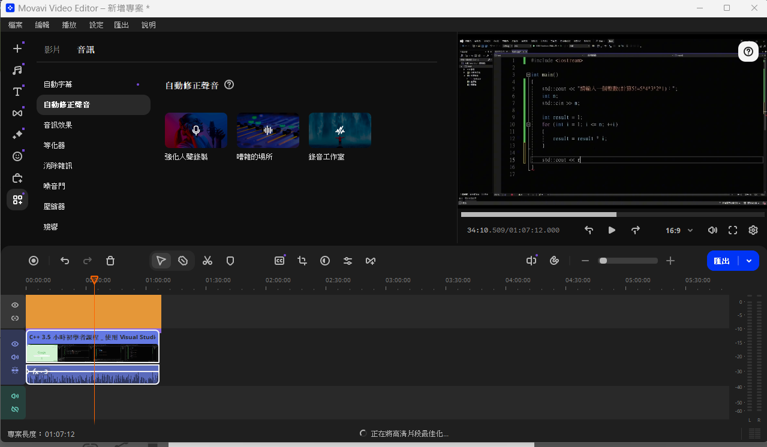Viewport: 767px width, 447px height.
Task: Expand the export options arrow
Action: (749, 261)
